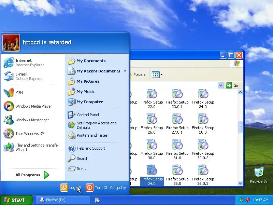Click the red security shield tray icon
The image size is (273, 205).
click(247, 200)
